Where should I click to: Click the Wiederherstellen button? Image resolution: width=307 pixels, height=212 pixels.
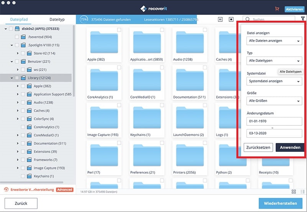point(281,204)
